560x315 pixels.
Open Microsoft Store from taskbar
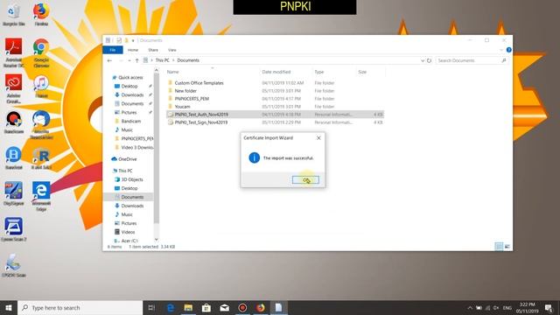click(x=206, y=308)
